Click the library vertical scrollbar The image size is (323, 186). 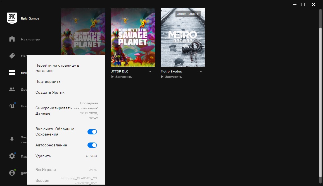(320, 102)
